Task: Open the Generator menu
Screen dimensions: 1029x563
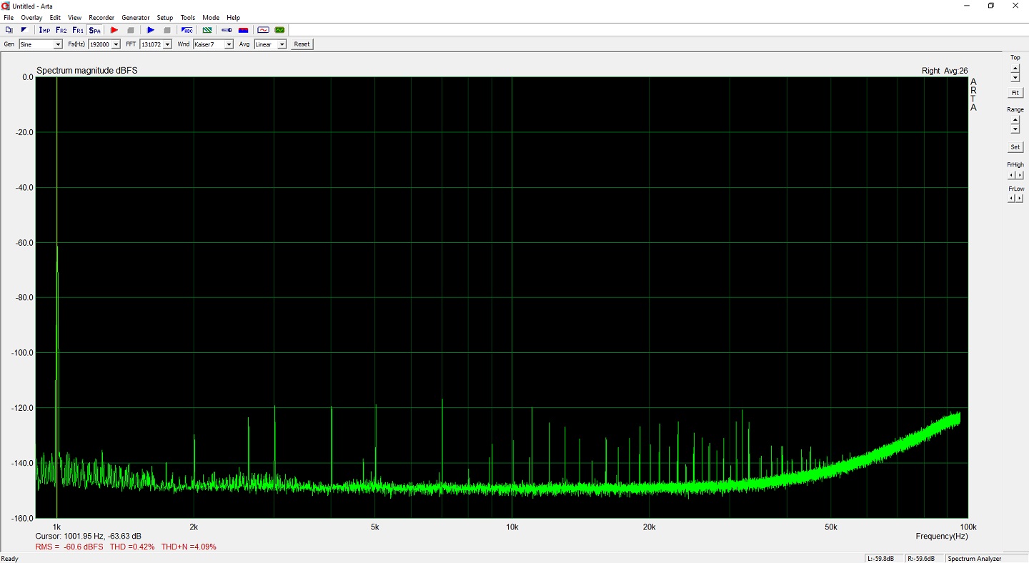Action: tap(136, 18)
